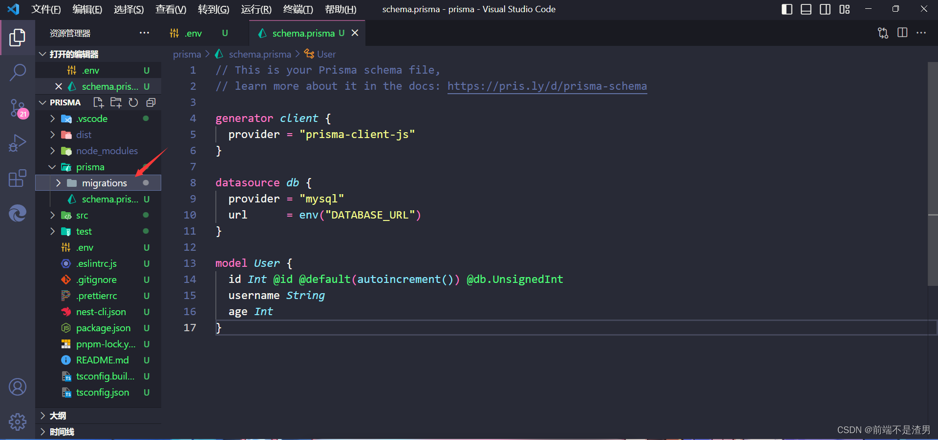Open the Run and Debug view
The image size is (938, 440).
pos(18,143)
